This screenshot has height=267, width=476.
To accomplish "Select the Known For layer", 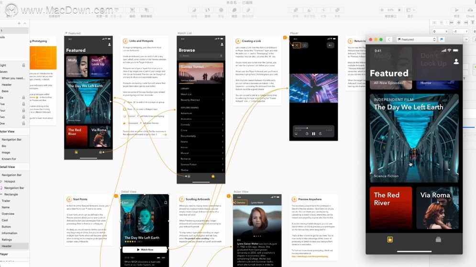I will 9,159.
